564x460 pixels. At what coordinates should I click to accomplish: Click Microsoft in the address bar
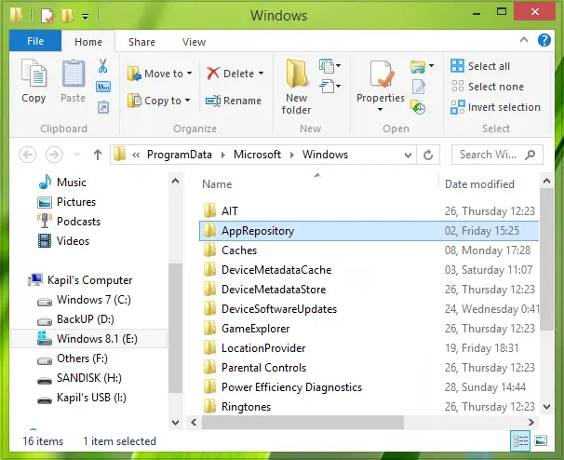257,155
